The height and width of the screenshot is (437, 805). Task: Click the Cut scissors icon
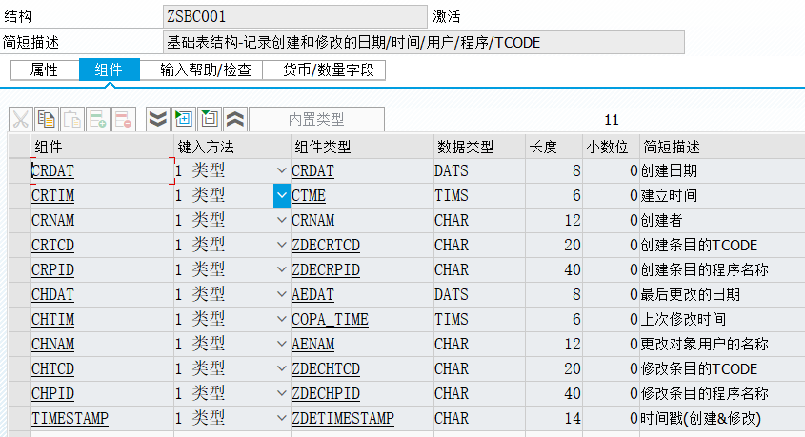coord(21,119)
